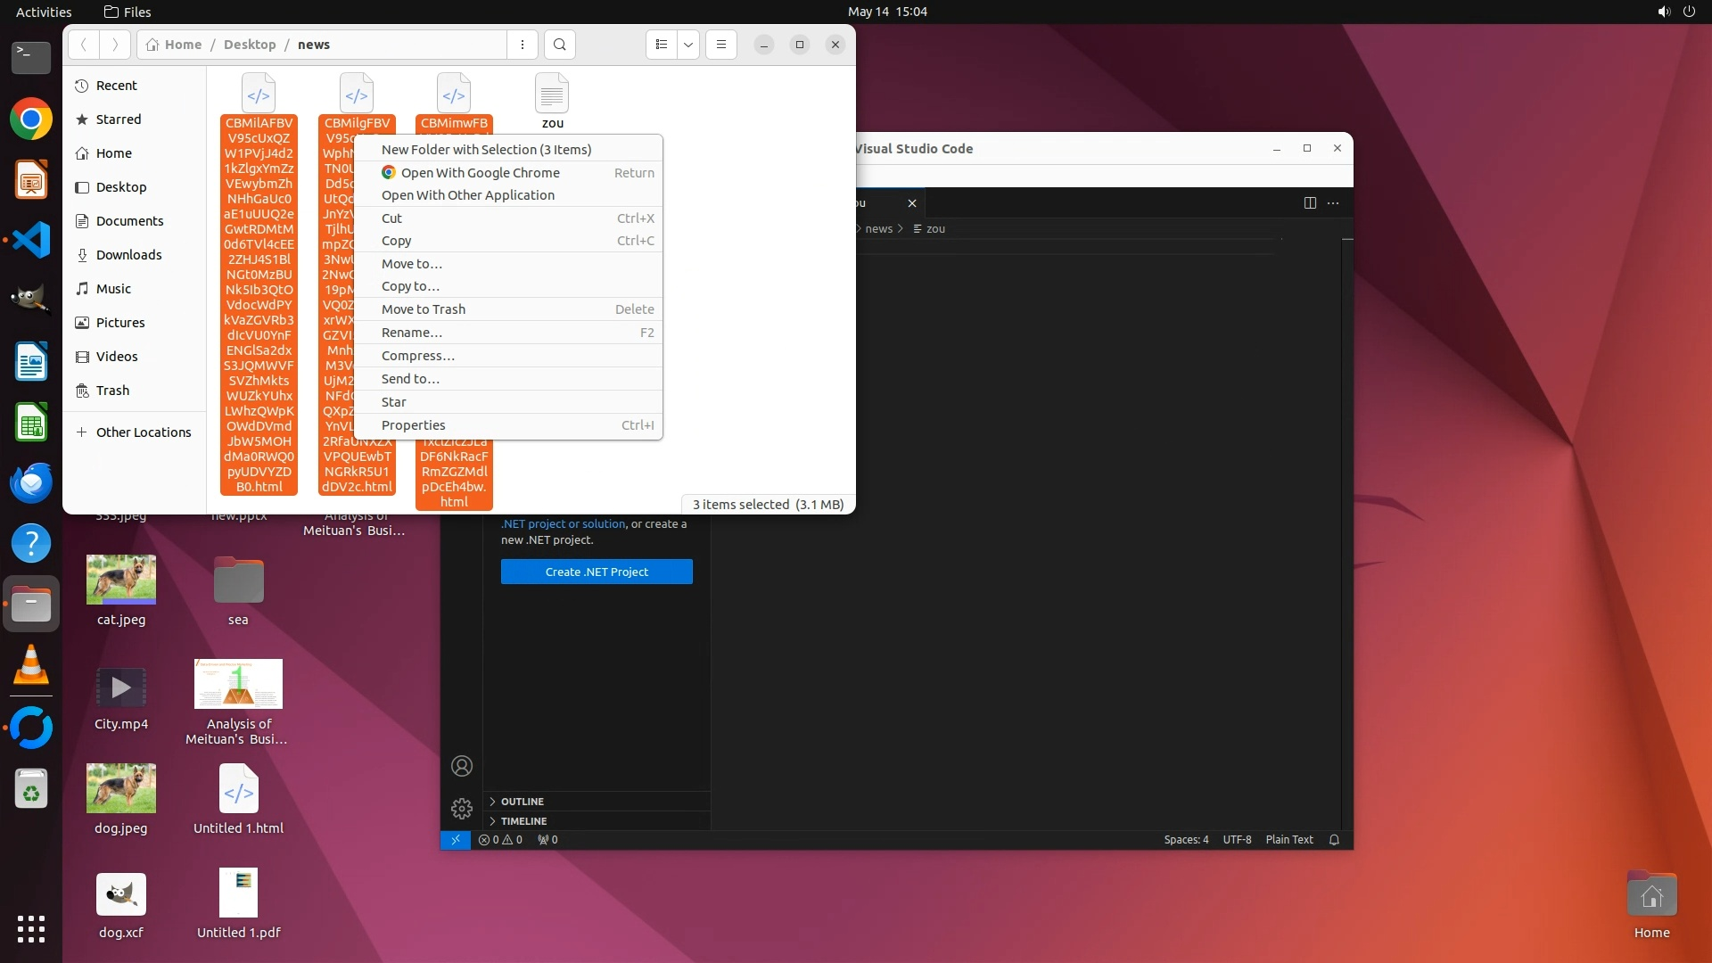Open view options dropdown arrow in Files
Viewport: 1712px width, 963px height.
pos(688,45)
